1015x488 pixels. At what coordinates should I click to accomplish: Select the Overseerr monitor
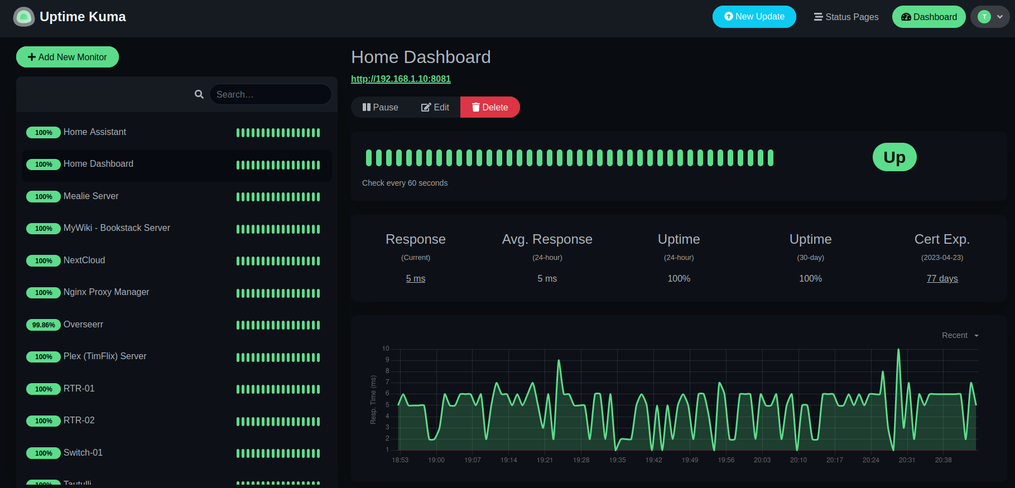[x=176, y=325]
